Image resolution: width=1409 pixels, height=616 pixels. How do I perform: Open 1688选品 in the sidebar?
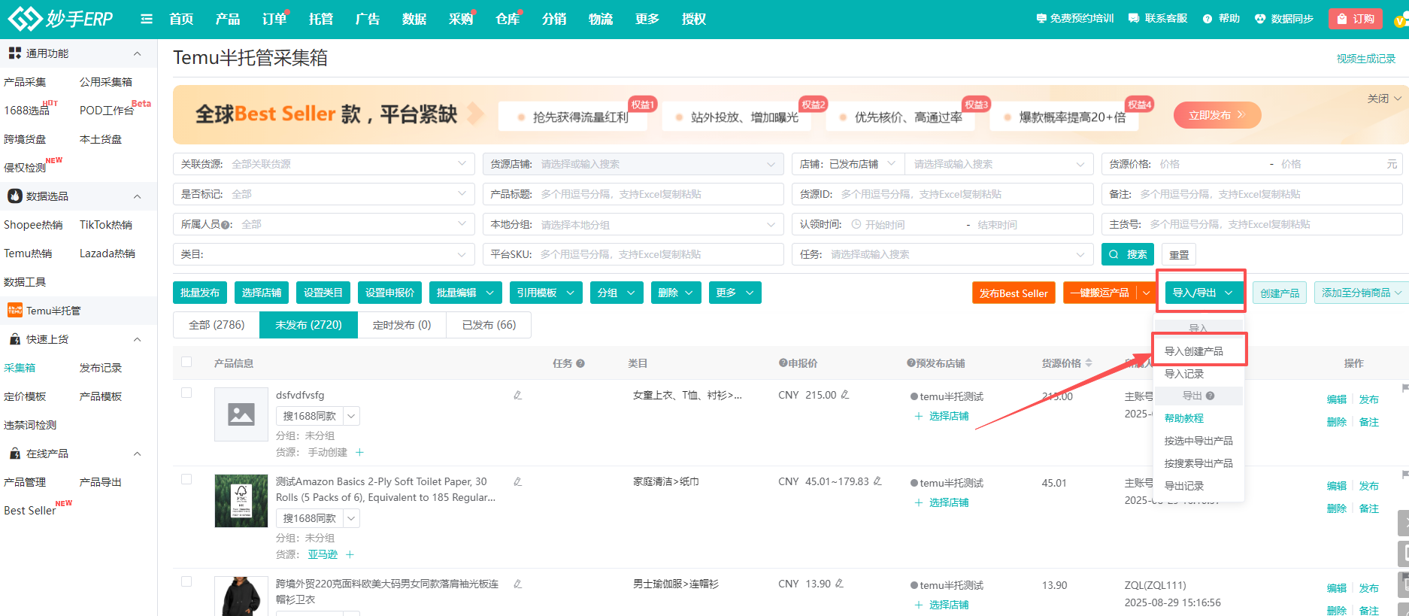pyautogui.click(x=26, y=111)
